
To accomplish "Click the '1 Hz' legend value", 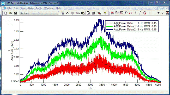I will (x=140, y=23).
